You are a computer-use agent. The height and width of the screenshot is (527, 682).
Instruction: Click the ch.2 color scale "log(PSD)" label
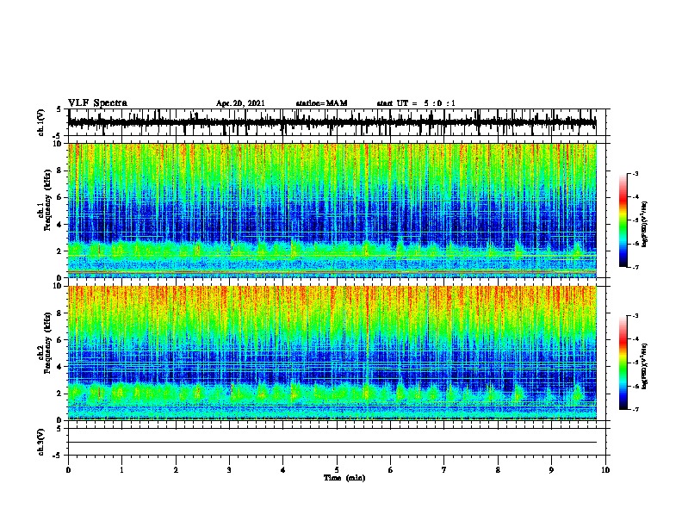coord(645,366)
